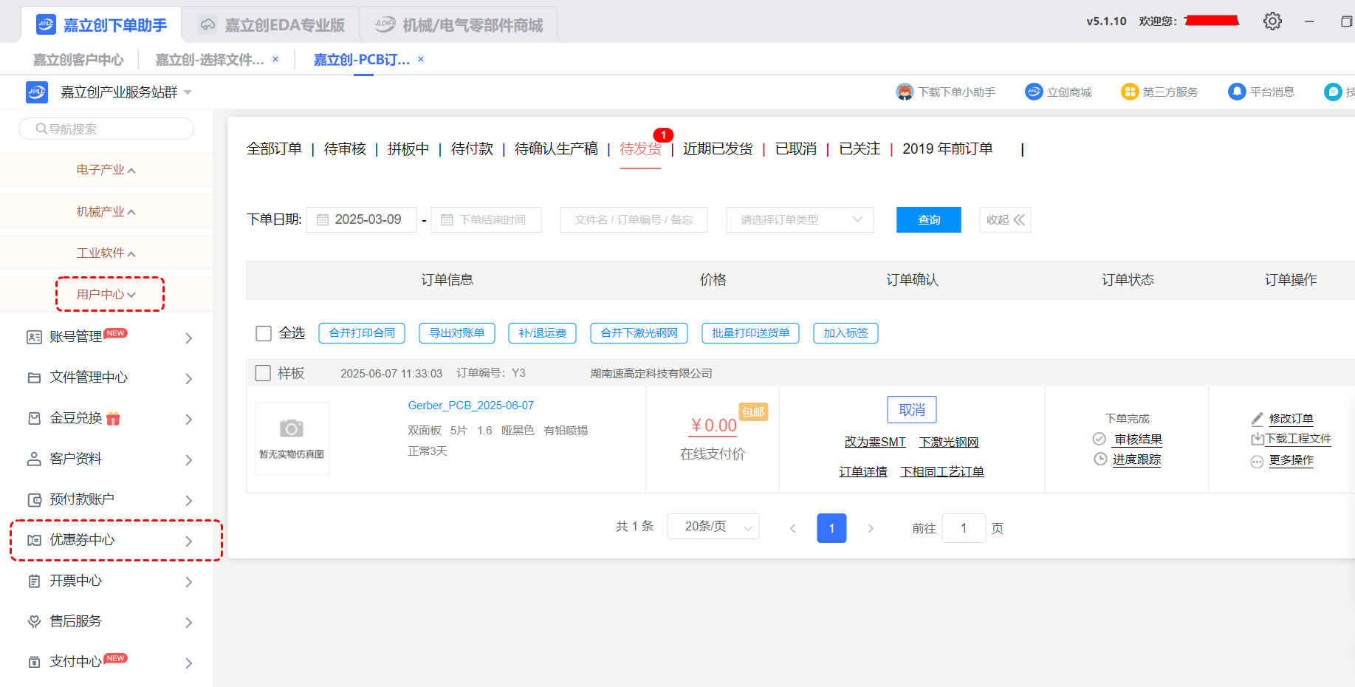The height and width of the screenshot is (687, 1355).
Task: Click the 账号管理 sidebar icon
Action: pos(34,338)
